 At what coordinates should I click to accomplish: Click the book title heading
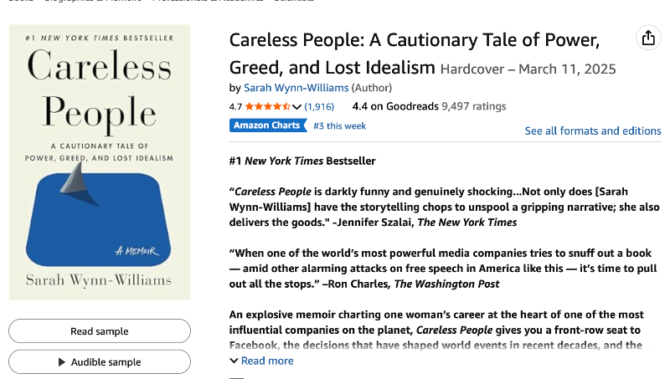click(x=415, y=54)
